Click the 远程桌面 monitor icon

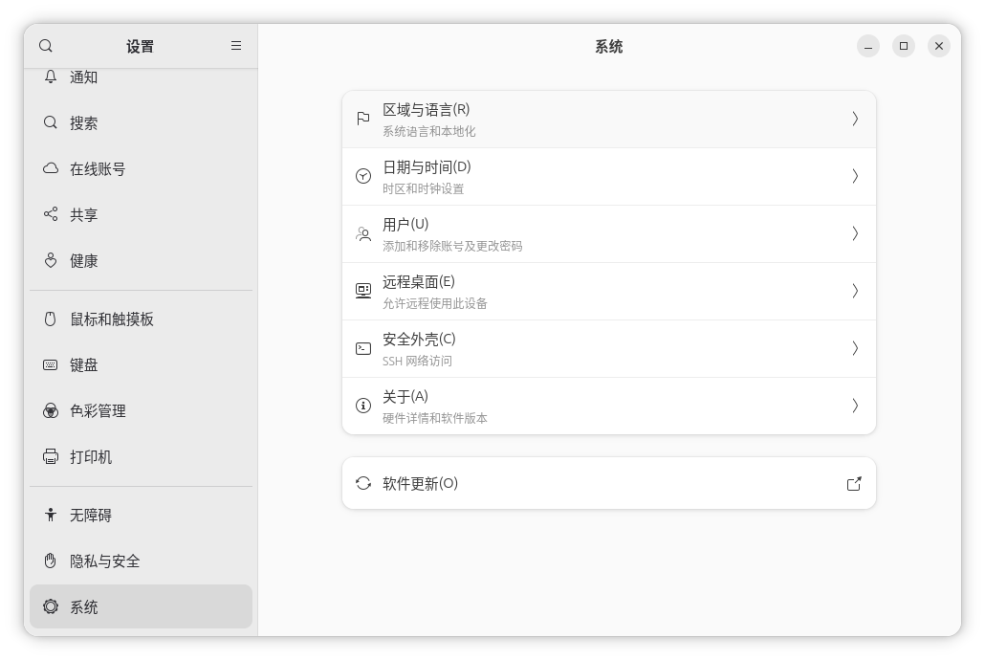coord(363,291)
